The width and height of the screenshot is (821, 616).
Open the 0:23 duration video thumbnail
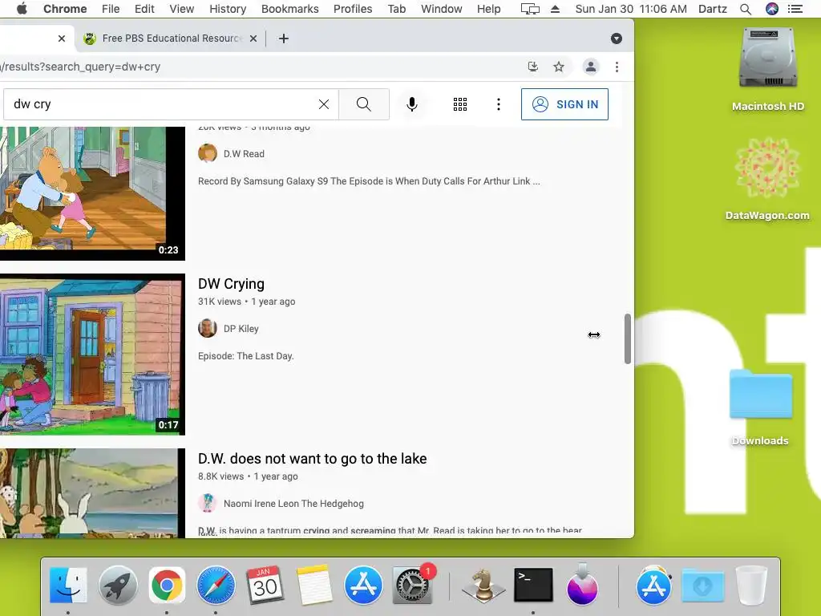click(x=92, y=193)
